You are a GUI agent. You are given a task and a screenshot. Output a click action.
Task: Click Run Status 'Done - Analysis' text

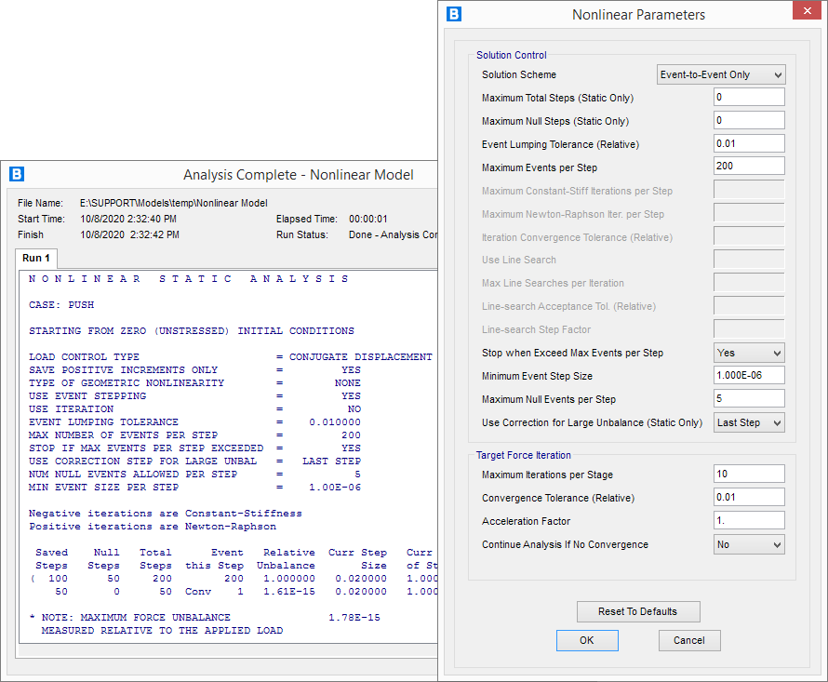coord(393,234)
